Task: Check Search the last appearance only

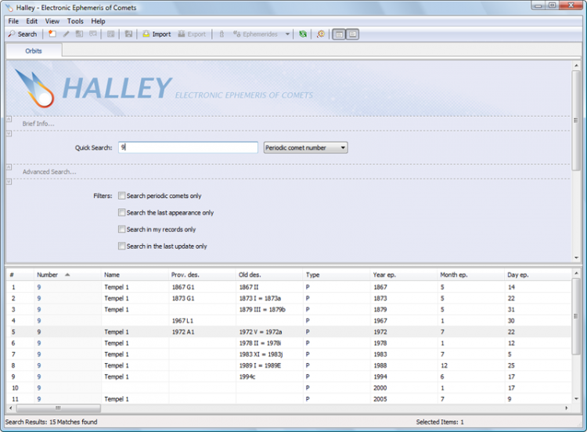Action: pyautogui.click(x=121, y=212)
